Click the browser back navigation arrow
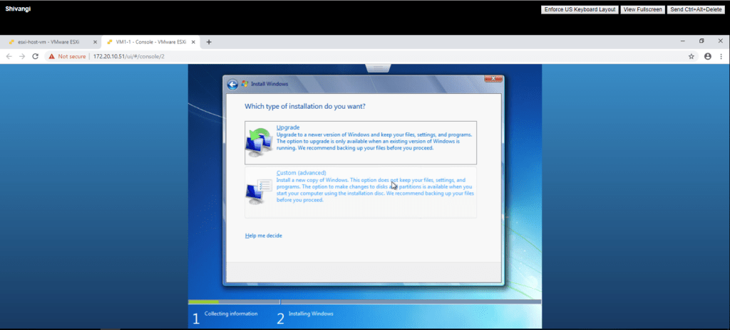 click(x=9, y=56)
